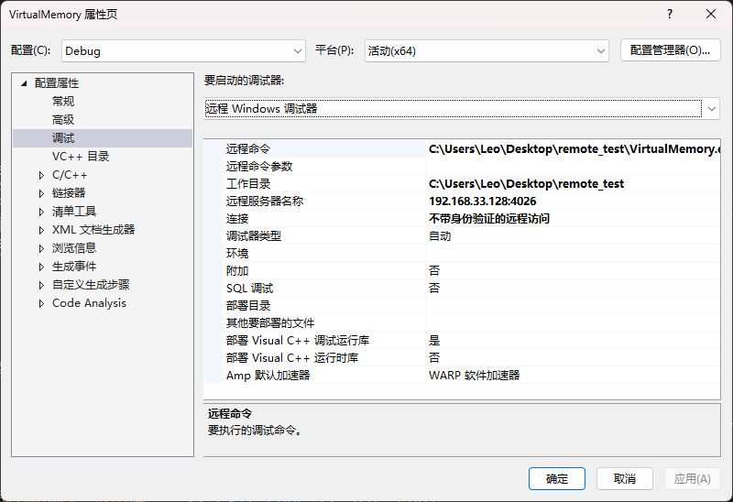Image resolution: width=733 pixels, height=502 pixels.
Task: Click the 配置管理器 button
Action: [x=670, y=51]
